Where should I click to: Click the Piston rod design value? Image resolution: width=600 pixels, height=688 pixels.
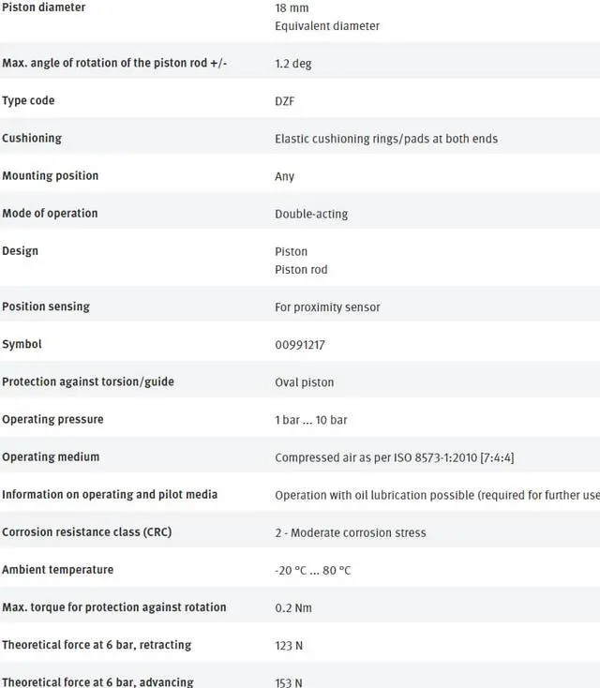(301, 270)
